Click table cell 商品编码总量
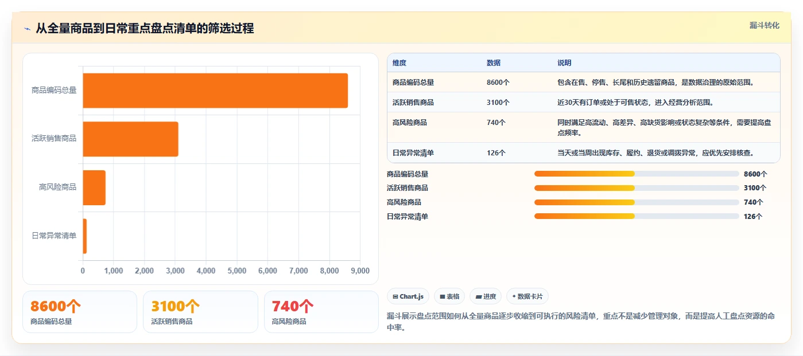Viewport: 803px width, 356px height. [413, 83]
